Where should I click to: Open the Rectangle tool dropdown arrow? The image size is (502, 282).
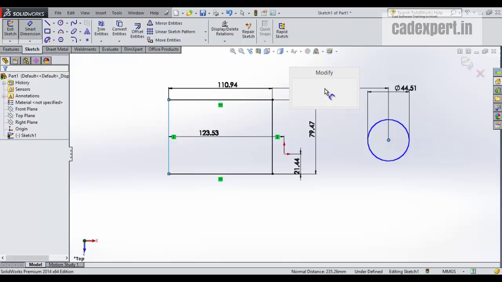(x=53, y=32)
